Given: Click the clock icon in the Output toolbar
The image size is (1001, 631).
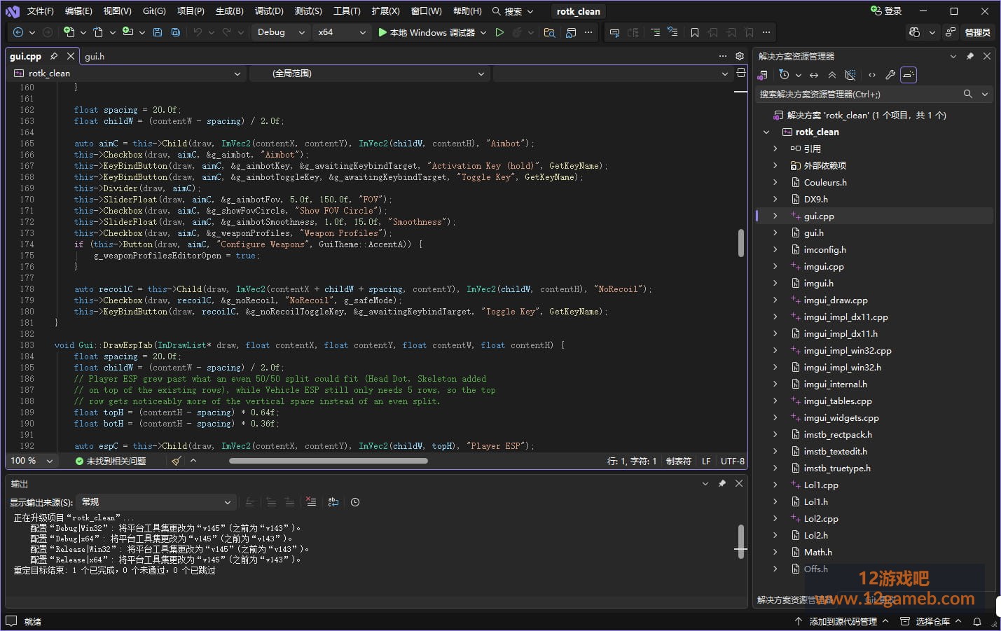Looking at the screenshot, I should 355,502.
